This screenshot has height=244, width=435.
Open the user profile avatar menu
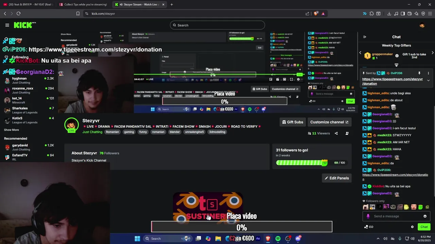pos(422,25)
